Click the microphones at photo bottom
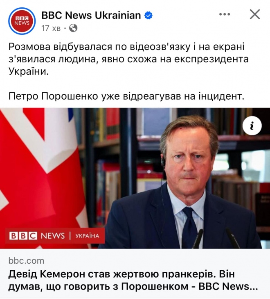Screen dimensions: 270x299 pos(216,238)
